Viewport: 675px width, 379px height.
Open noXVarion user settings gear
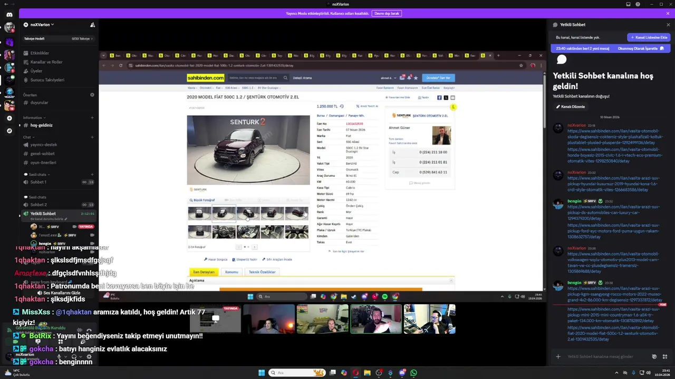point(89,356)
